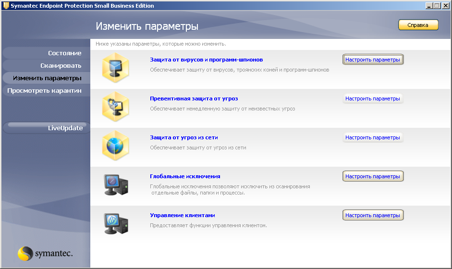
Task: Configure settings for Управление клиентами
Action: click(x=373, y=215)
